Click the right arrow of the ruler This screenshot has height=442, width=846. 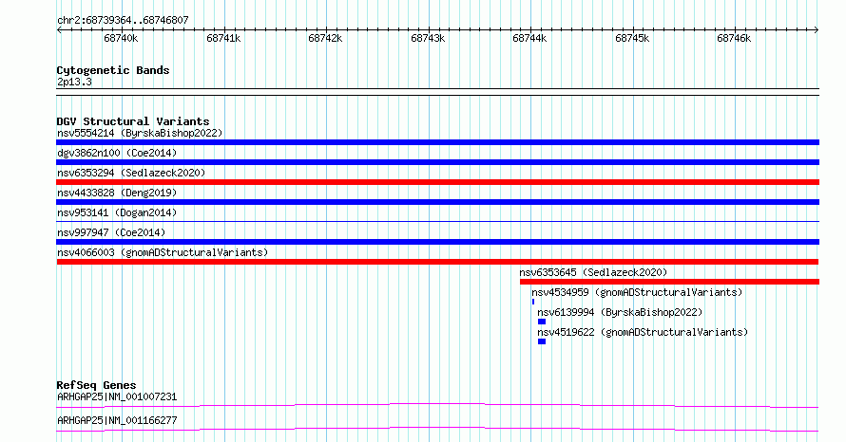tap(817, 30)
